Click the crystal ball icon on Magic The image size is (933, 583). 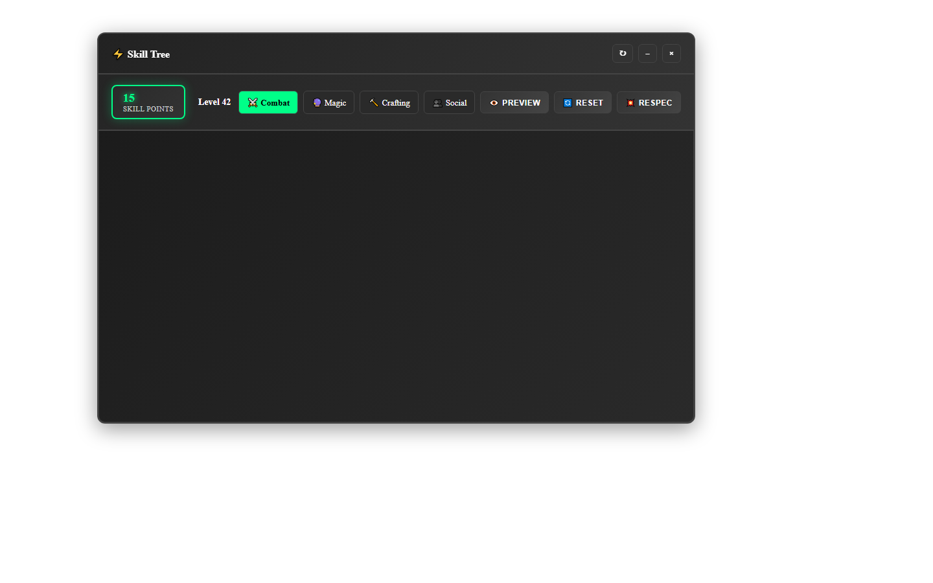click(x=317, y=103)
